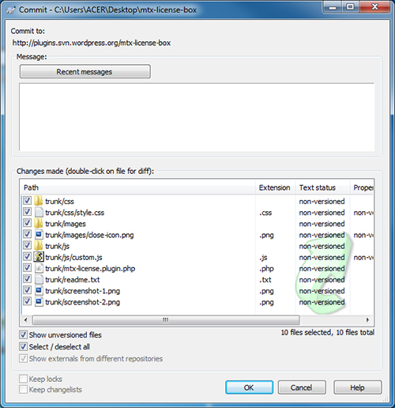Uncheck the trunk/images checkbox
The width and height of the screenshot is (395, 408).
click(x=27, y=223)
